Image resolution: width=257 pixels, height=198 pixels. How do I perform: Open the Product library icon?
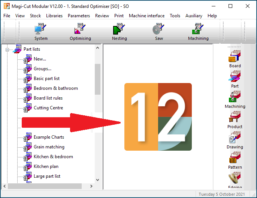point(235,117)
